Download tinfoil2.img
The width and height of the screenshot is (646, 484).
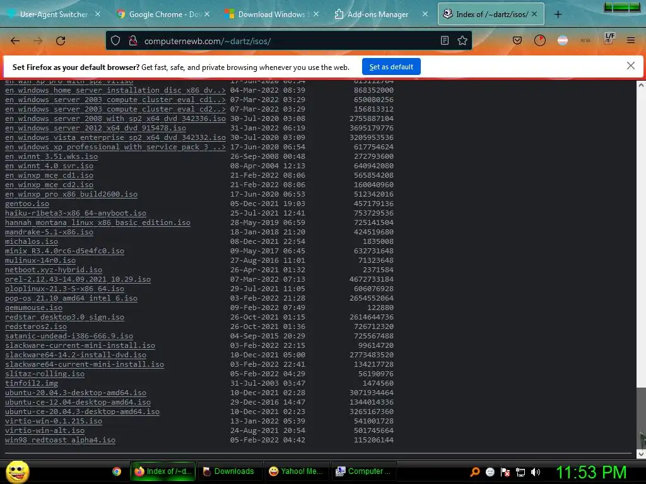(32, 384)
